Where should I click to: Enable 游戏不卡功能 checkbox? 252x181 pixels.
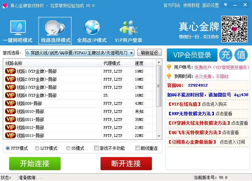[96, 148]
